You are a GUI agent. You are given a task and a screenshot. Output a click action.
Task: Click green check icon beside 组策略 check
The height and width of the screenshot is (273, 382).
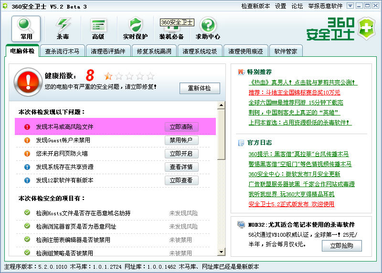coord(27,252)
